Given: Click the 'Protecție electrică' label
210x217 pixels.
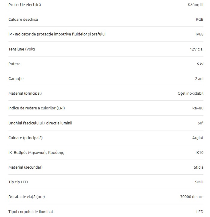Looking at the screenshot, I should pyautogui.click(x=25, y=5).
